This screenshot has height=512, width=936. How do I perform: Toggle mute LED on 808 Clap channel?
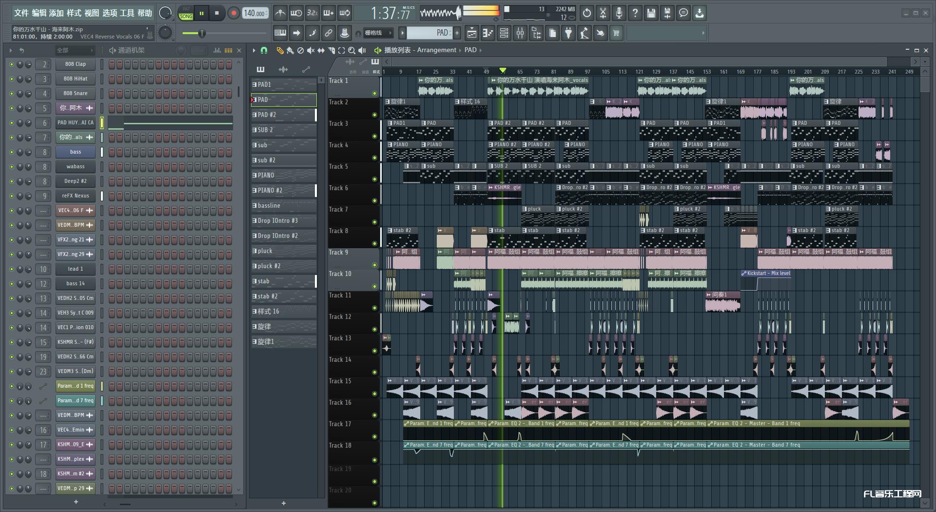click(x=12, y=64)
